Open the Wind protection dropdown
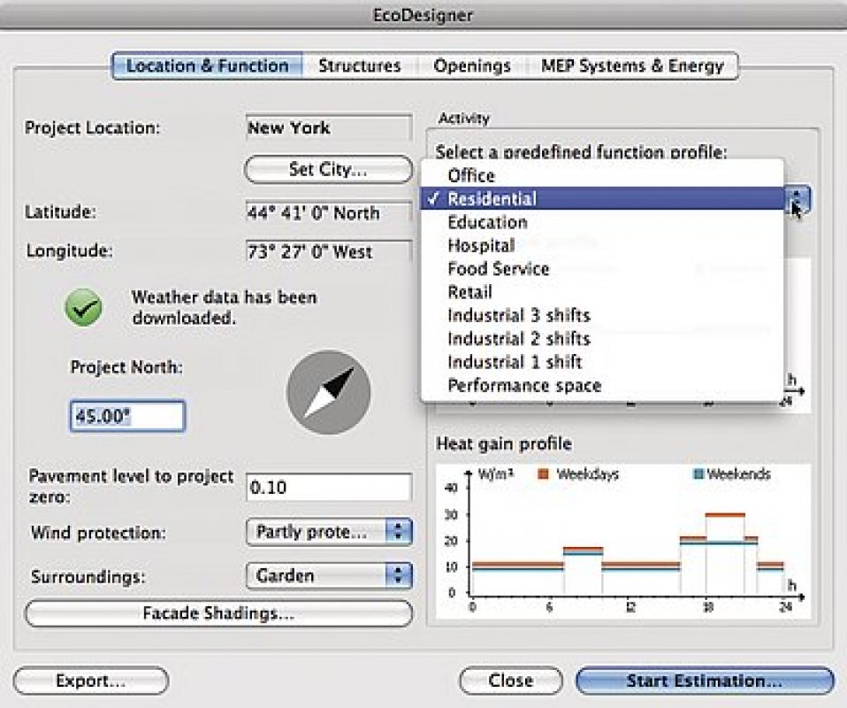847x708 pixels. click(328, 532)
